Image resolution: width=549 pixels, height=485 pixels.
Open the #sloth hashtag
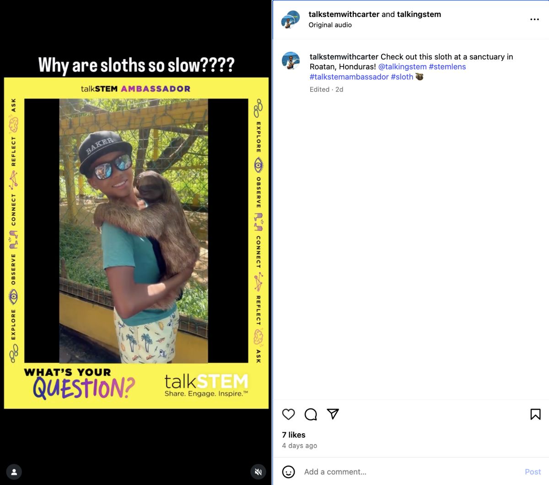(402, 77)
